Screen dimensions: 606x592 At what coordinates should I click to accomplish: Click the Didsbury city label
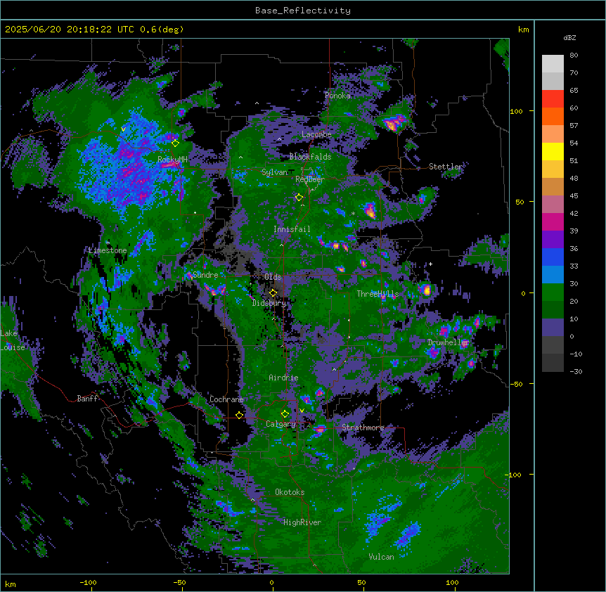[269, 303]
